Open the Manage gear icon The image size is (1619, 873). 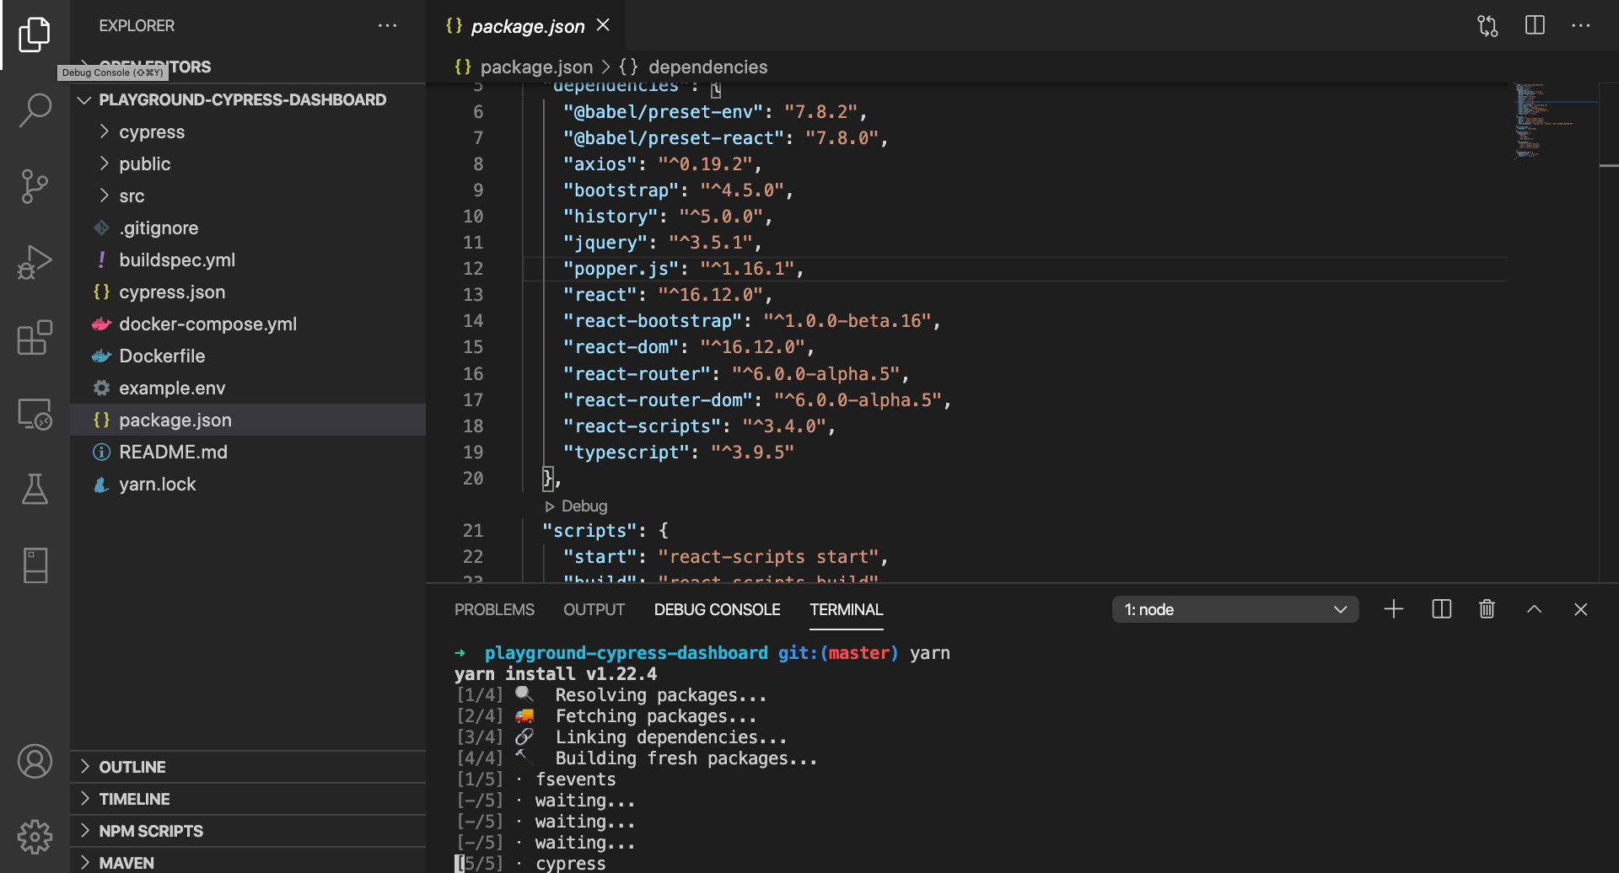[x=35, y=837]
